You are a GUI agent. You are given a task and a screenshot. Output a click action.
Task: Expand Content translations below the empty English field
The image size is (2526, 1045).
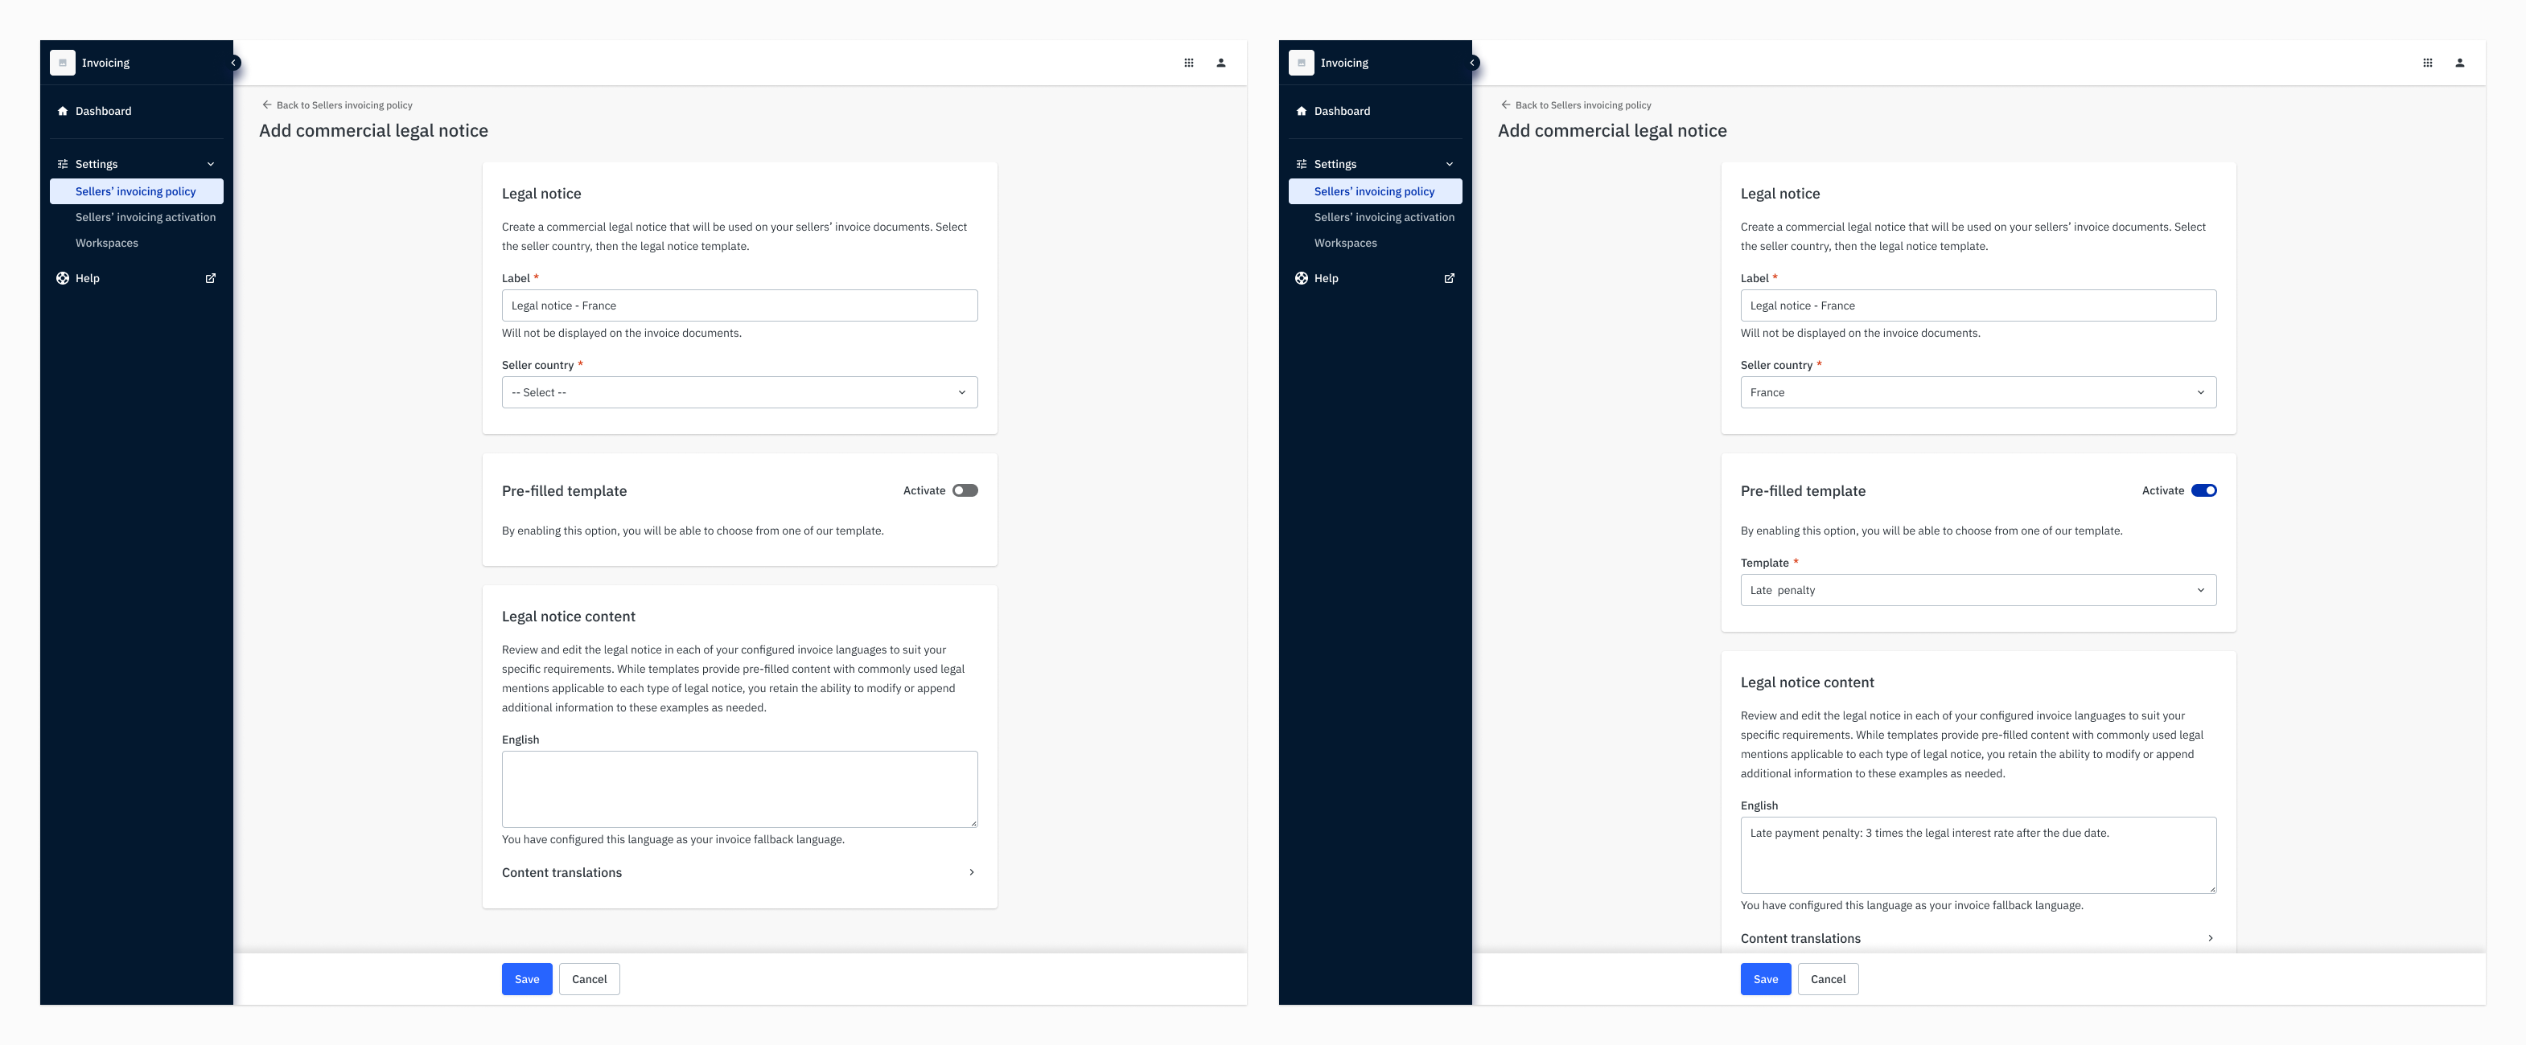point(739,872)
